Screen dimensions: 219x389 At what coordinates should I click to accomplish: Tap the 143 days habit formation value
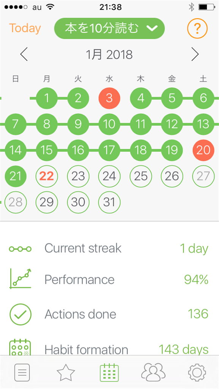coord(183,349)
